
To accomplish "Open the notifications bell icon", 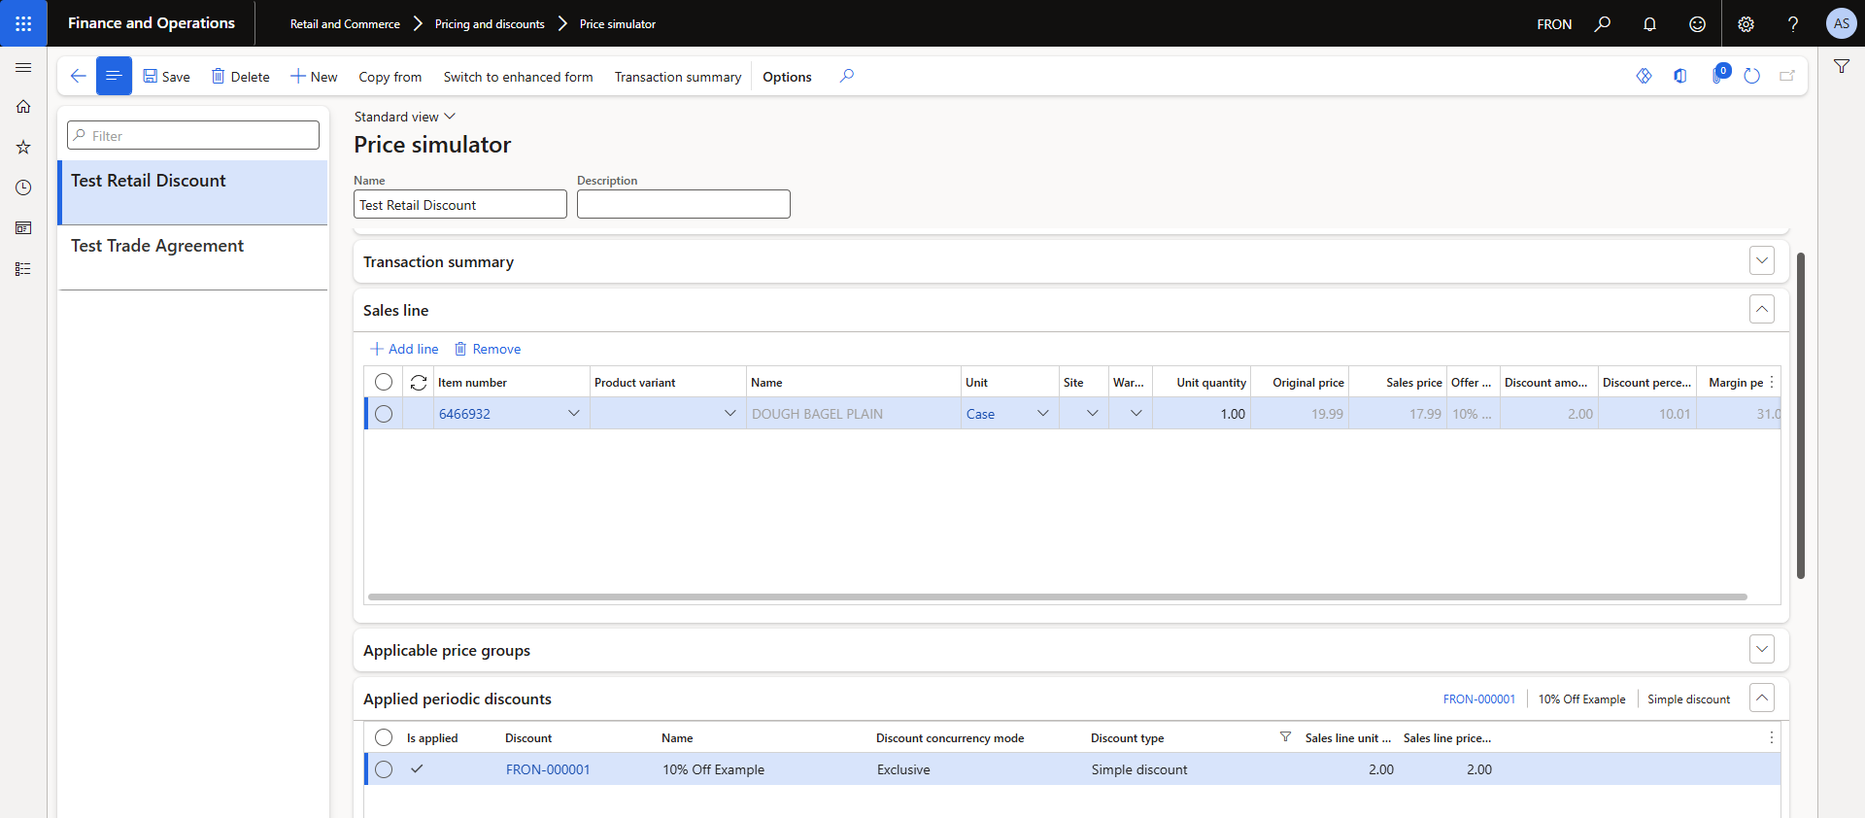I will [1649, 23].
